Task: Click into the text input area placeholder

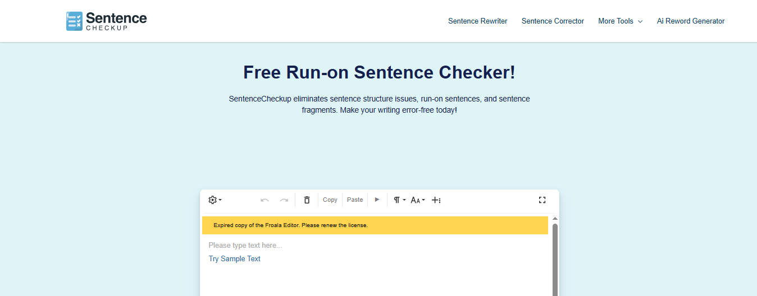Action: [245, 246]
